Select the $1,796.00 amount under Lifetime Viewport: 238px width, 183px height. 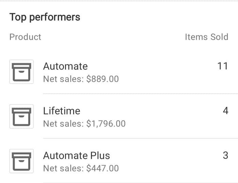[x=106, y=124]
